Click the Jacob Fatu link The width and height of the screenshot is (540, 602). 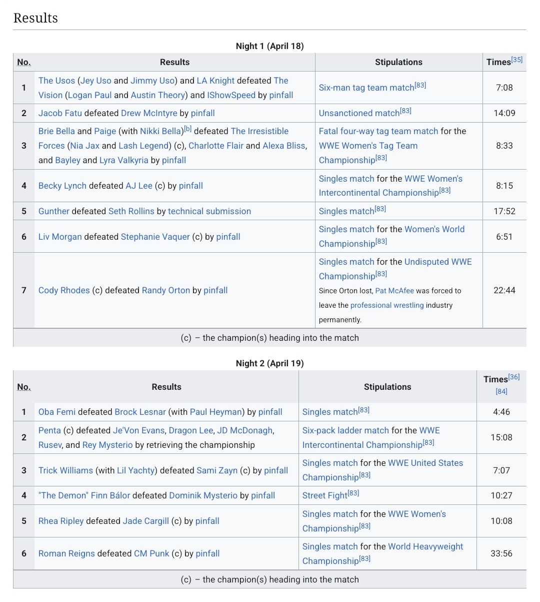pos(60,113)
